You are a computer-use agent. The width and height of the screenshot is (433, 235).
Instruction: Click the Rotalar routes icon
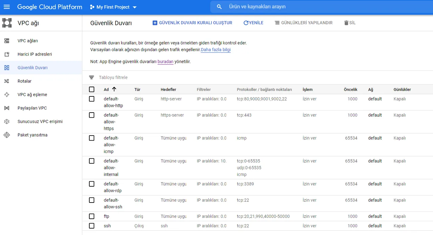pos(7,81)
